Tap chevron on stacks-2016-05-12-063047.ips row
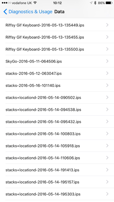The width and height of the screenshot is (114, 202). [107, 73]
